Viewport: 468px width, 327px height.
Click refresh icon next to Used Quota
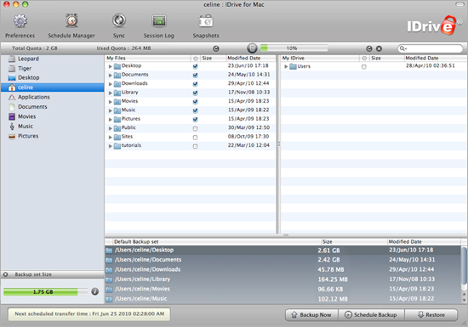(216, 48)
